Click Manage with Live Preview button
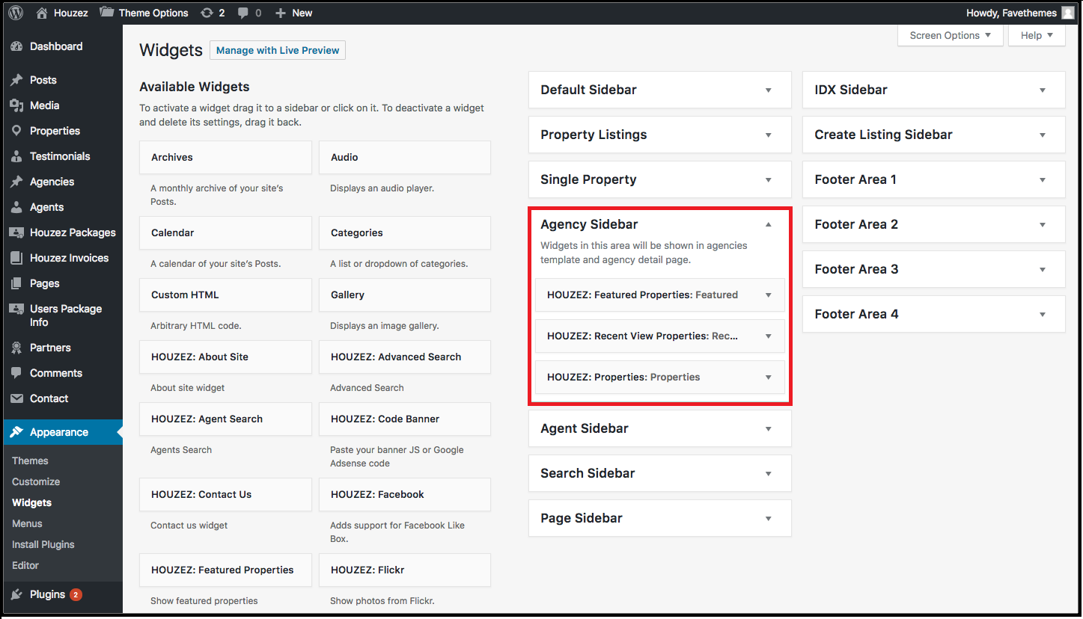Screen dimensions: 1083x619 (278, 50)
